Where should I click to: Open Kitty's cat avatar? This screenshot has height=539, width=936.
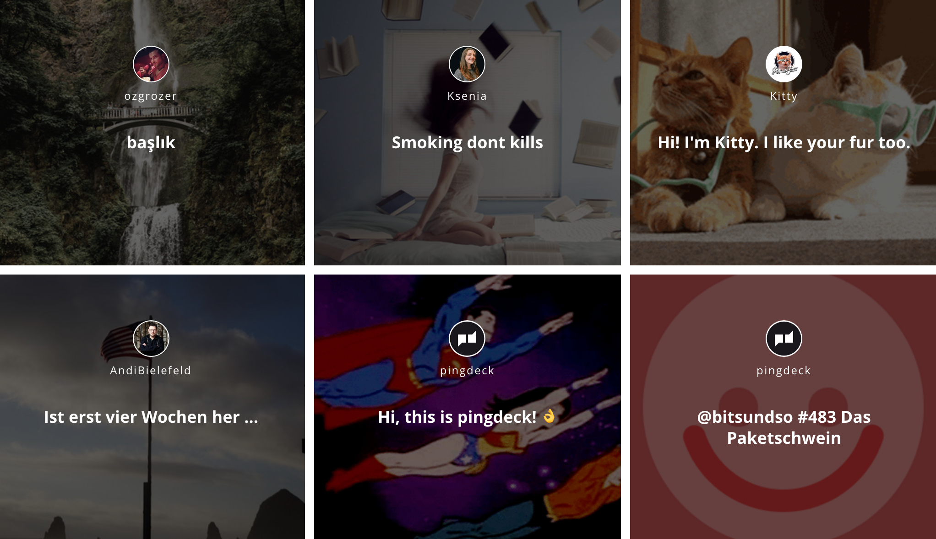tap(784, 64)
